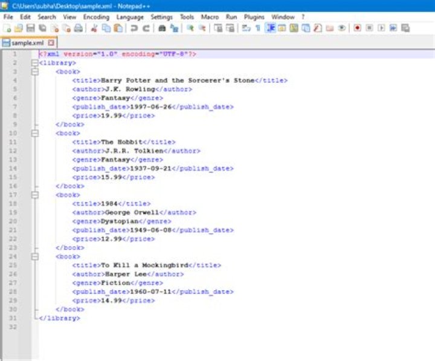Viewport: 435px width, 361px height.
Task: Open the Function List icon
Action: 318,28
